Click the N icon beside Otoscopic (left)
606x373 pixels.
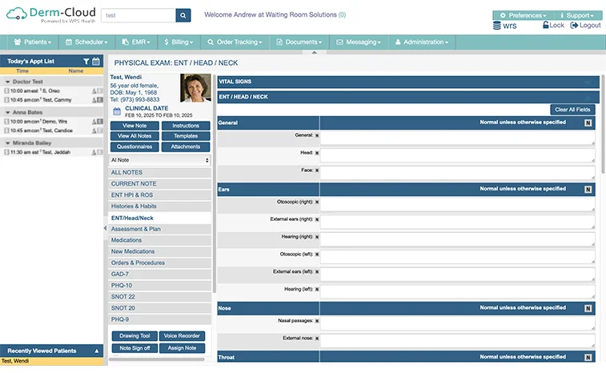(317, 254)
